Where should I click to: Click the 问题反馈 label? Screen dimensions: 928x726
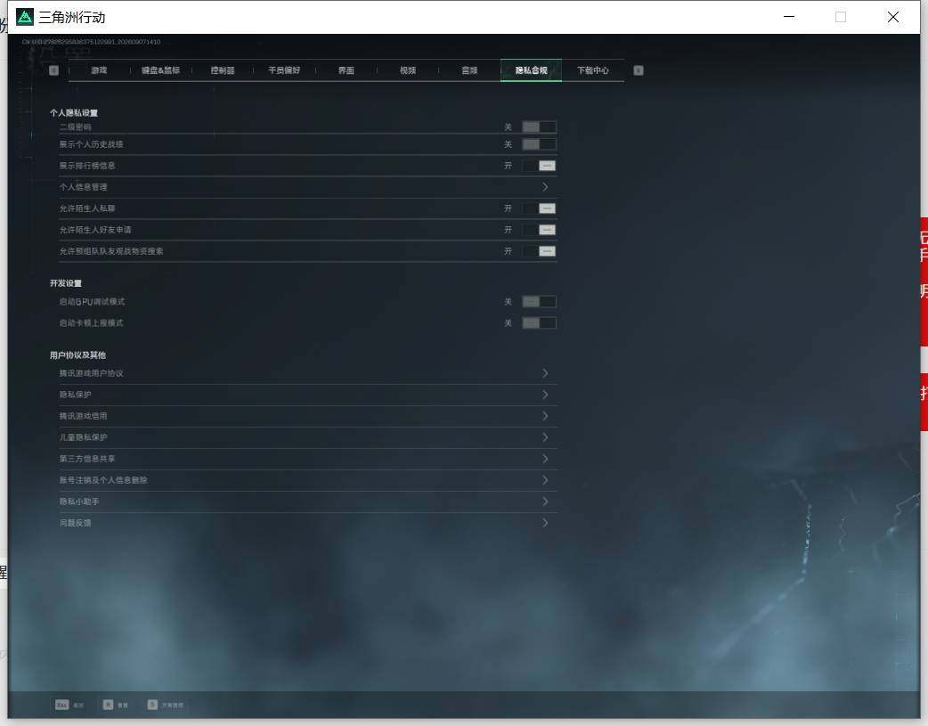click(75, 523)
